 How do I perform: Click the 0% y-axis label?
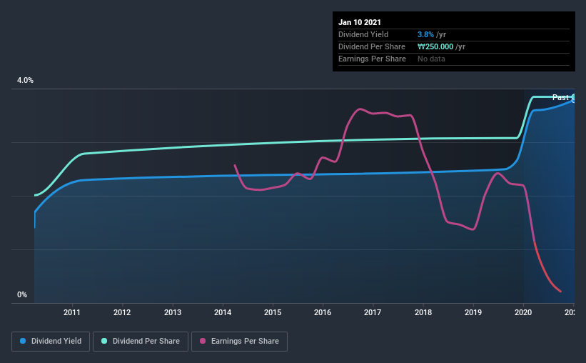21,294
